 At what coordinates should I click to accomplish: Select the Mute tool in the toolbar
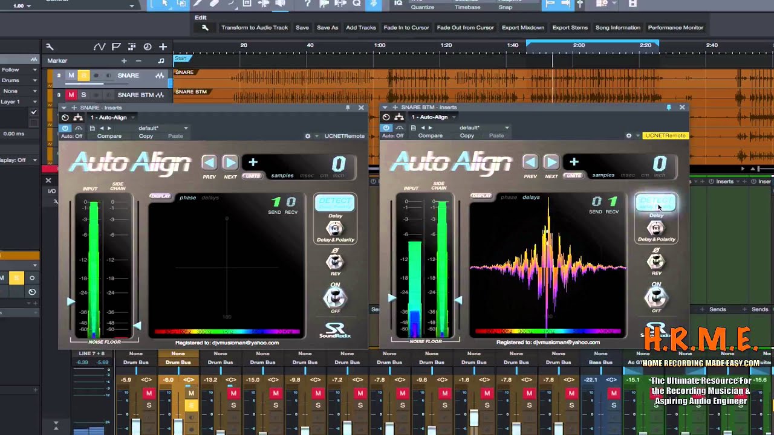point(247,4)
